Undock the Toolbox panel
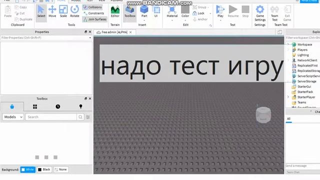 (x=85, y=98)
